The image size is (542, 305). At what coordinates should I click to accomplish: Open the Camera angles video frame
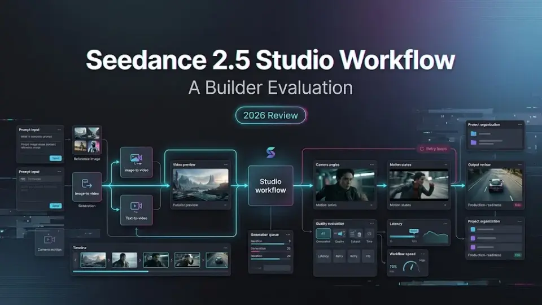tap(345, 185)
